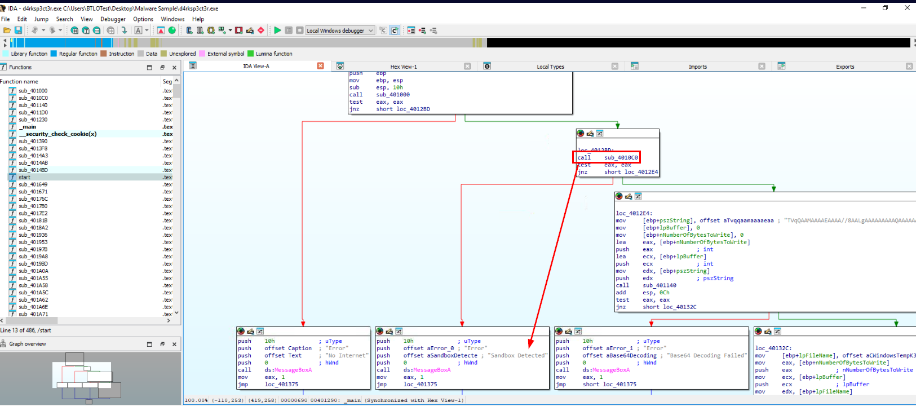Image resolution: width=916 pixels, height=406 pixels.
Task: Close the Functions panel
Action: click(174, 67)
